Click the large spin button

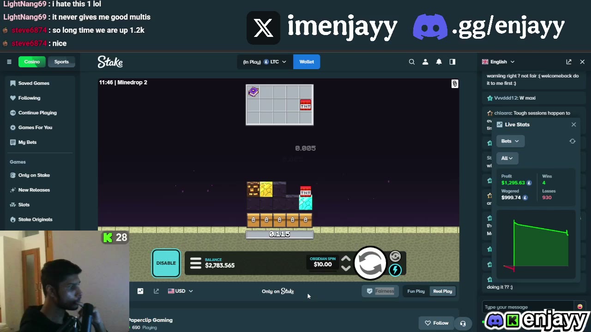[370, 263]
